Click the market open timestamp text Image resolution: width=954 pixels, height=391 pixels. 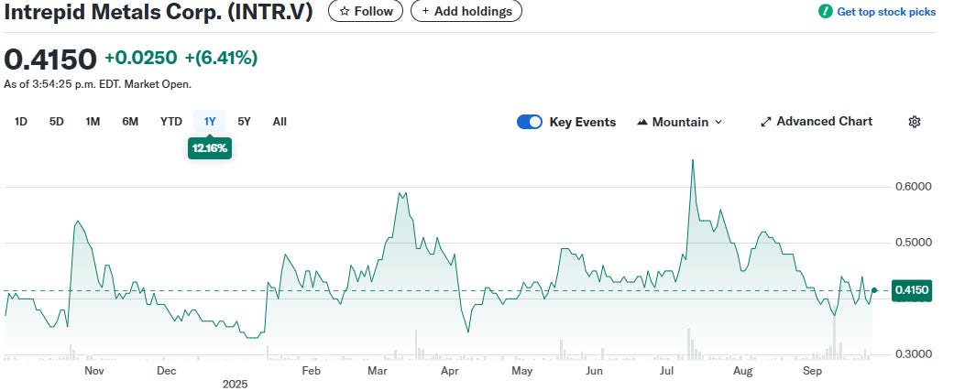[x=98, y=84]
